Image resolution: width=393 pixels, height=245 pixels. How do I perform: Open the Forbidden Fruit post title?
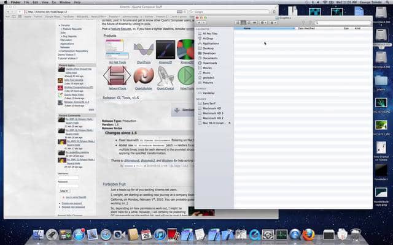click(114, 184)
